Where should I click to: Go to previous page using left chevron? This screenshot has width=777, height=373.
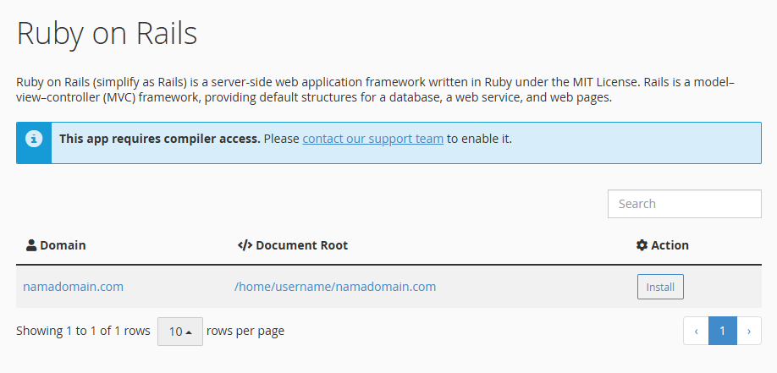coord(697,331)
